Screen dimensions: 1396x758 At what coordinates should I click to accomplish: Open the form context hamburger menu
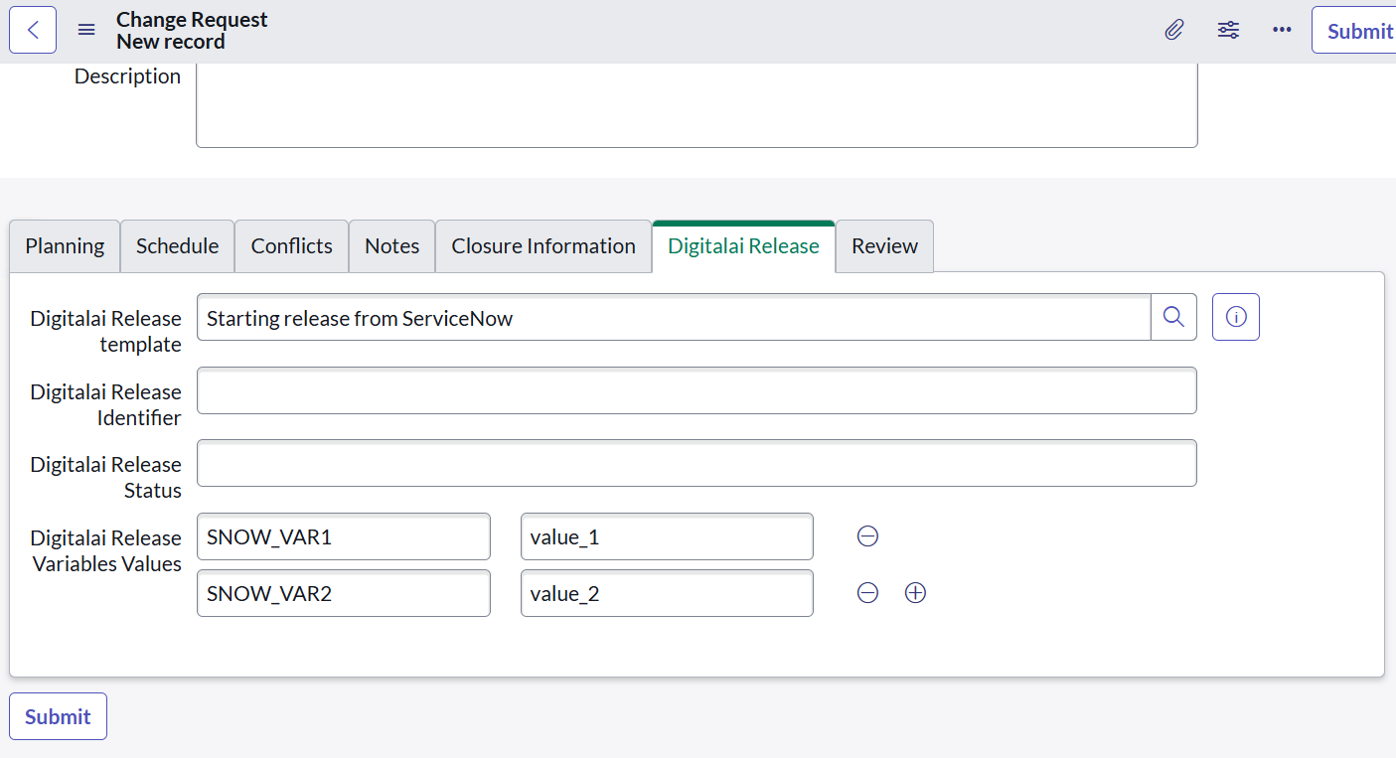point(86,30)
